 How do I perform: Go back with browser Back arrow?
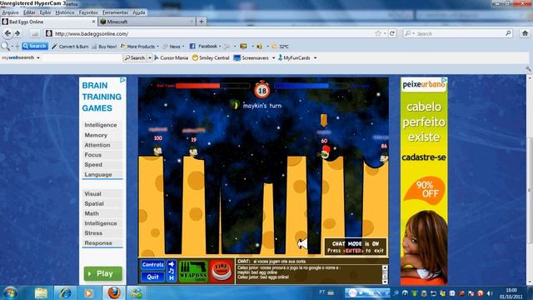pos(7,33)
